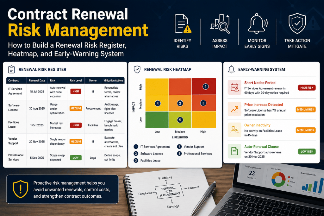Click the Legal owner cell
Viewport: 324px width, 216px height.
[93, 158]
